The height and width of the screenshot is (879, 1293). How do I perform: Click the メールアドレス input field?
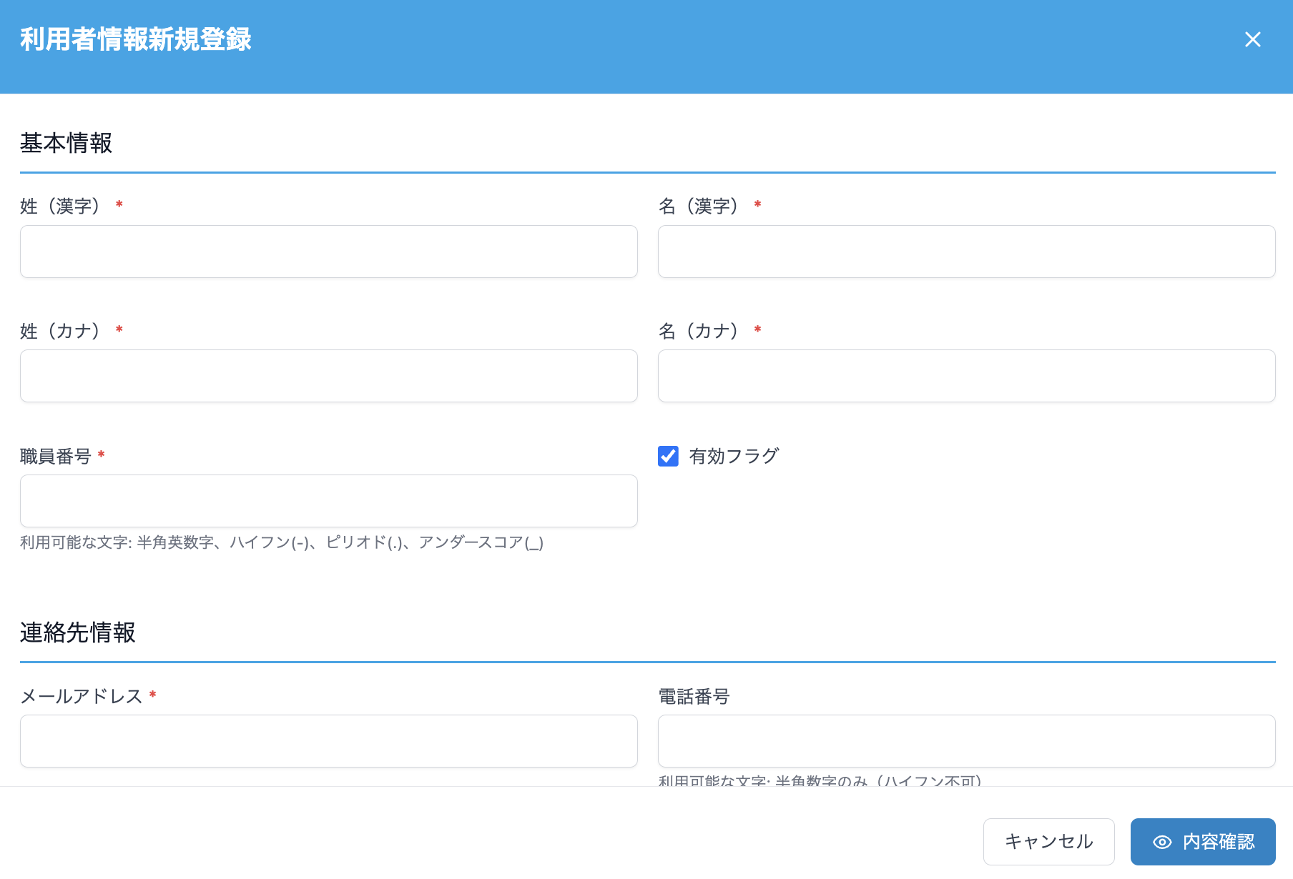pyautogui.click(x=328, y=741)
